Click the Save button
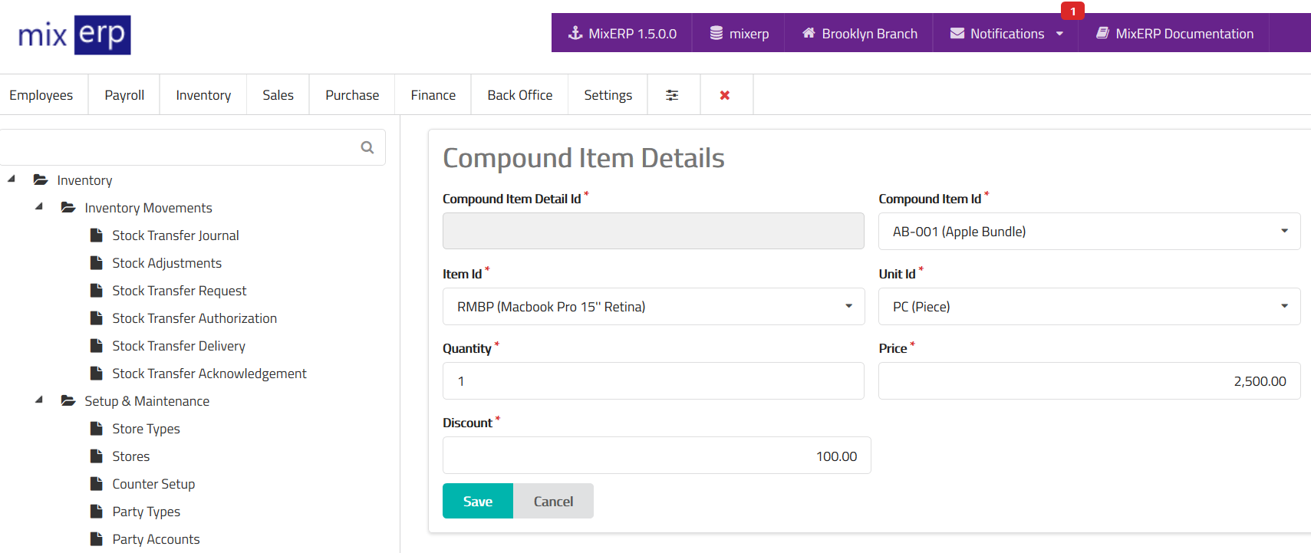The height and width of the screenshot is (553, 1311). pos(477,502)
